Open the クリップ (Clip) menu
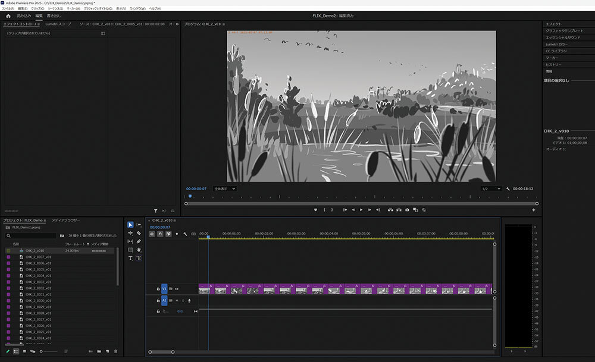 point(37,8)
